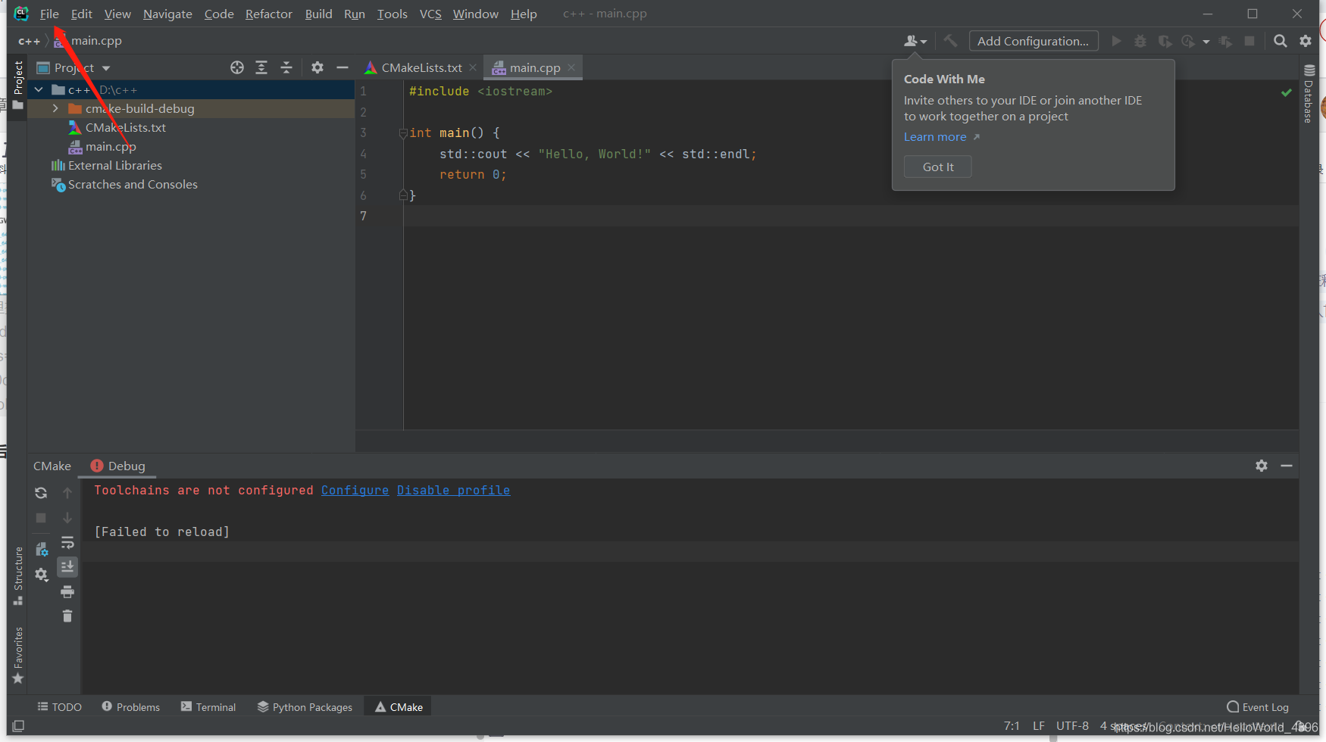
Task: Click the print icon in CMake panel
Action: pyautogui.click(x=67, y=591)
